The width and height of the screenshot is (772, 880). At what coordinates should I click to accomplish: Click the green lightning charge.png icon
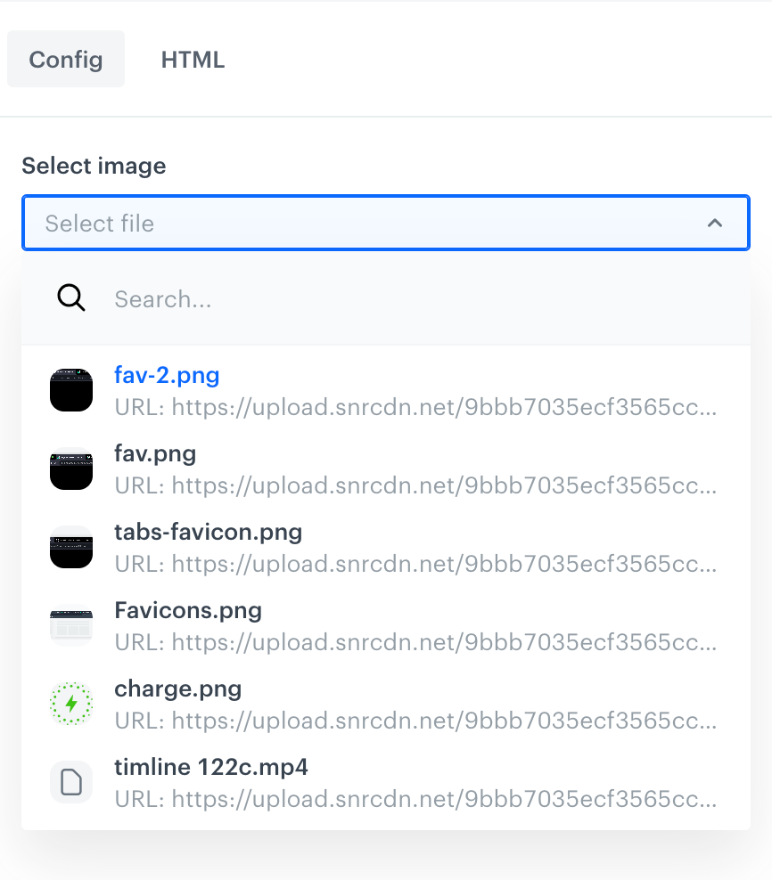click(71, 703)
